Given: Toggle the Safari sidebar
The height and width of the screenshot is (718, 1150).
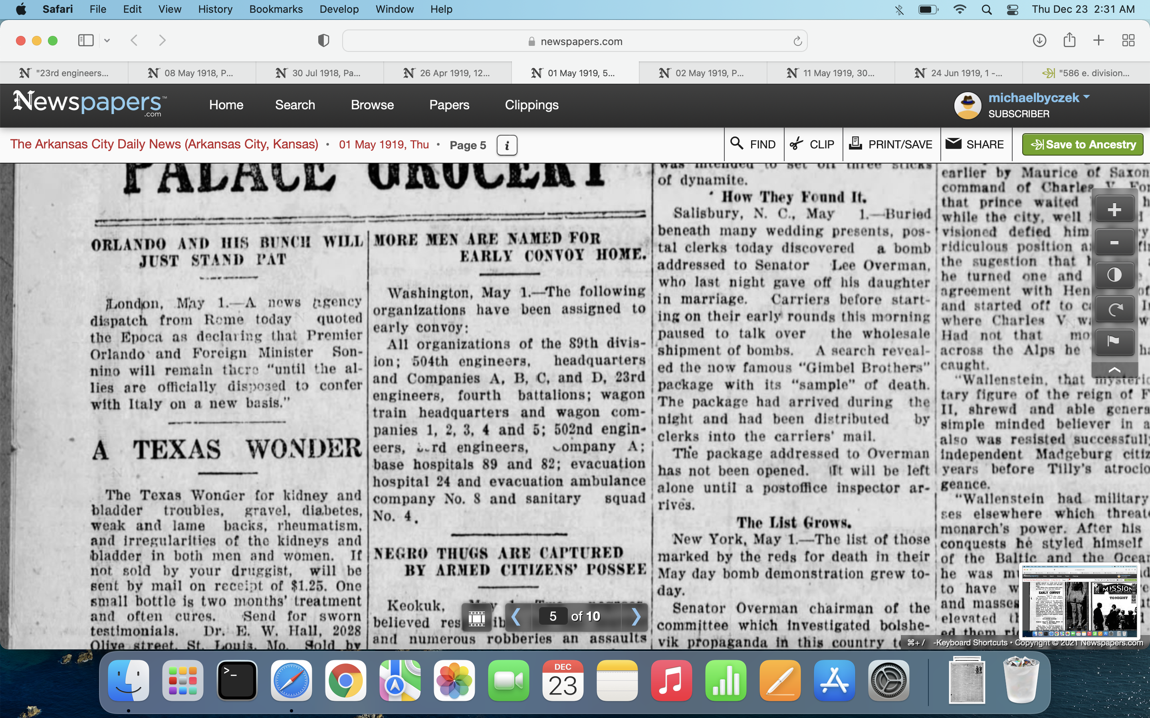Looking at the screenshot, I should [x=85, y=40].
